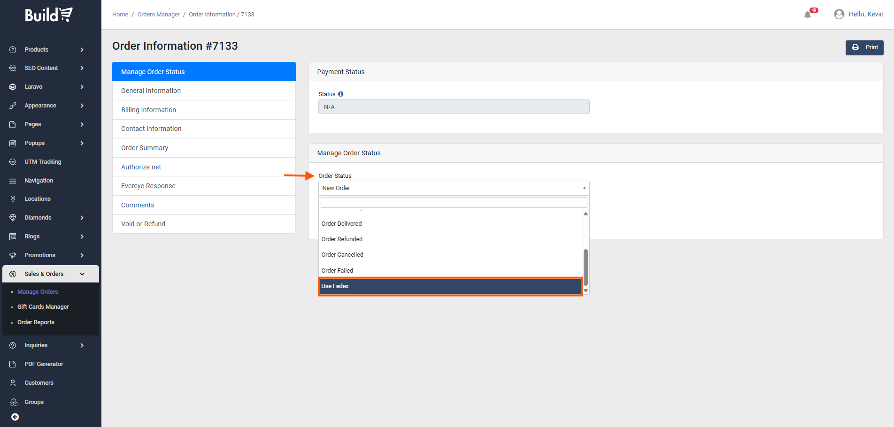Click Hello, Kevin user menu
The height and width of the screenshot is (427, 894).
coord(866,14)
